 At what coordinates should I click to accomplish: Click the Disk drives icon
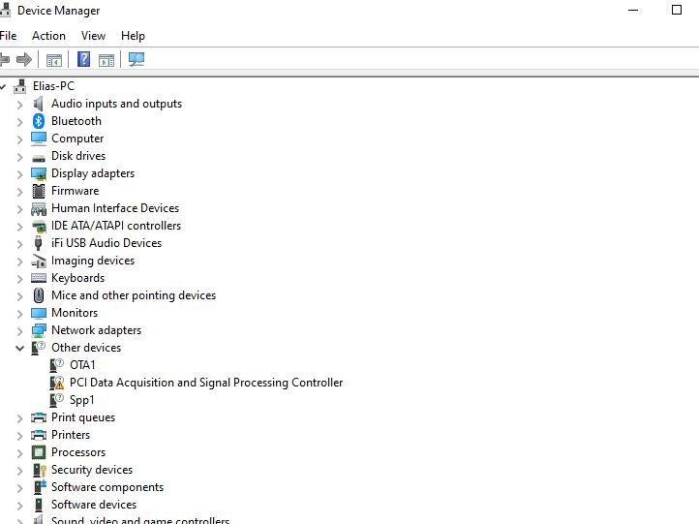(x=39, y=158)
